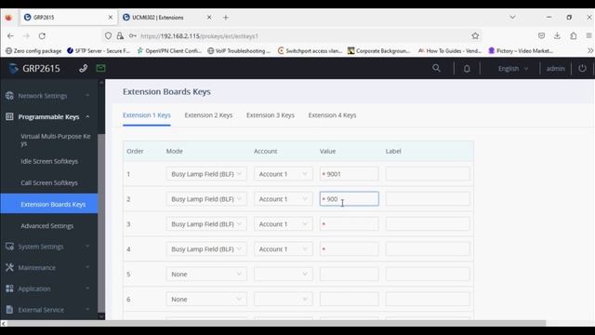
Task: Open the notification bell icon
Action: [467, 69]
